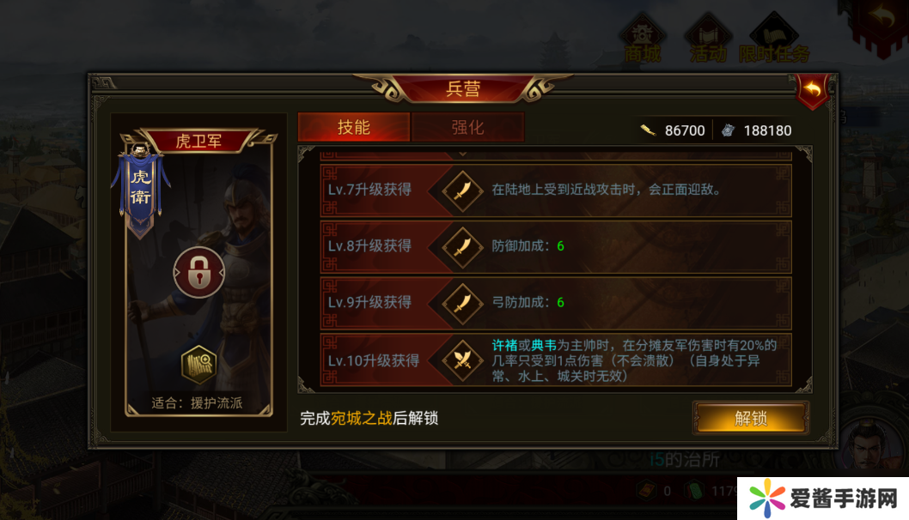Click the 许褚 general name link

click(504, 346)
